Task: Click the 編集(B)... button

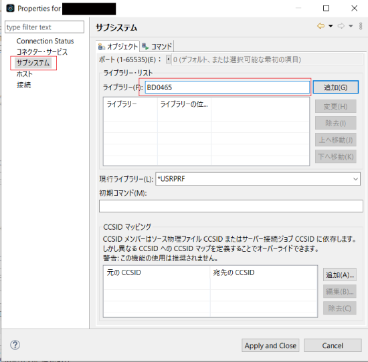Action: pyautogui.click(x=340, y=291)
